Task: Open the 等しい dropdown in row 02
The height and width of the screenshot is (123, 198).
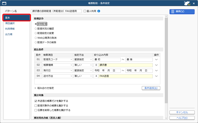Action: point(83,65)
